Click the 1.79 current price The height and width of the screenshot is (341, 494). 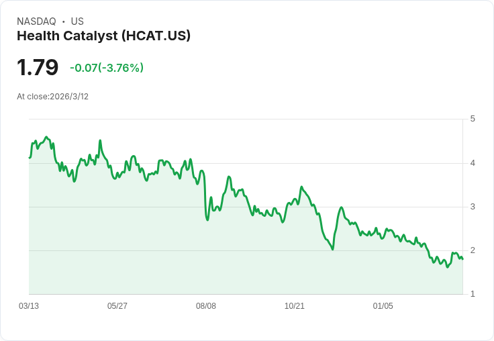click(38, 67)
